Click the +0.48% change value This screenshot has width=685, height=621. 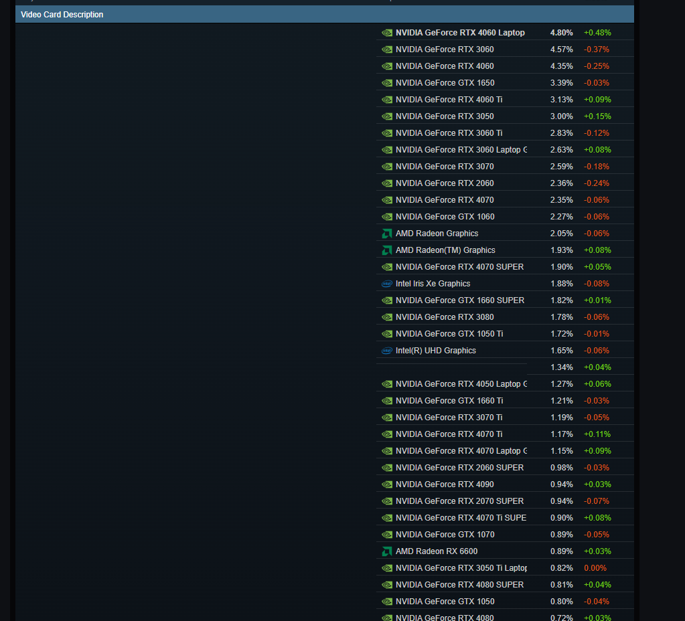tap(597, 33)
